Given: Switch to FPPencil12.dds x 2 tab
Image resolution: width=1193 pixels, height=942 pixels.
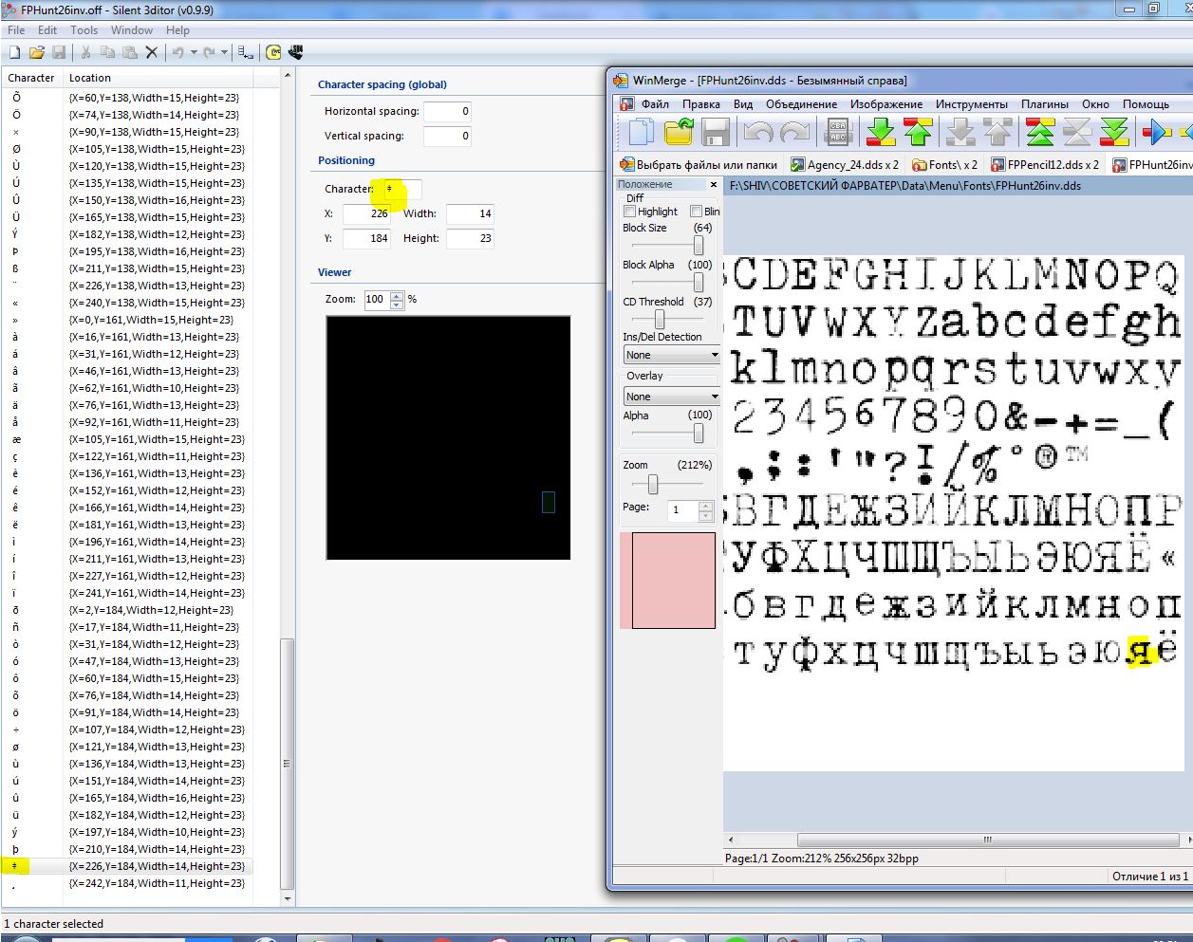Looking at the screenshot, I should (x=1045, y=165).
